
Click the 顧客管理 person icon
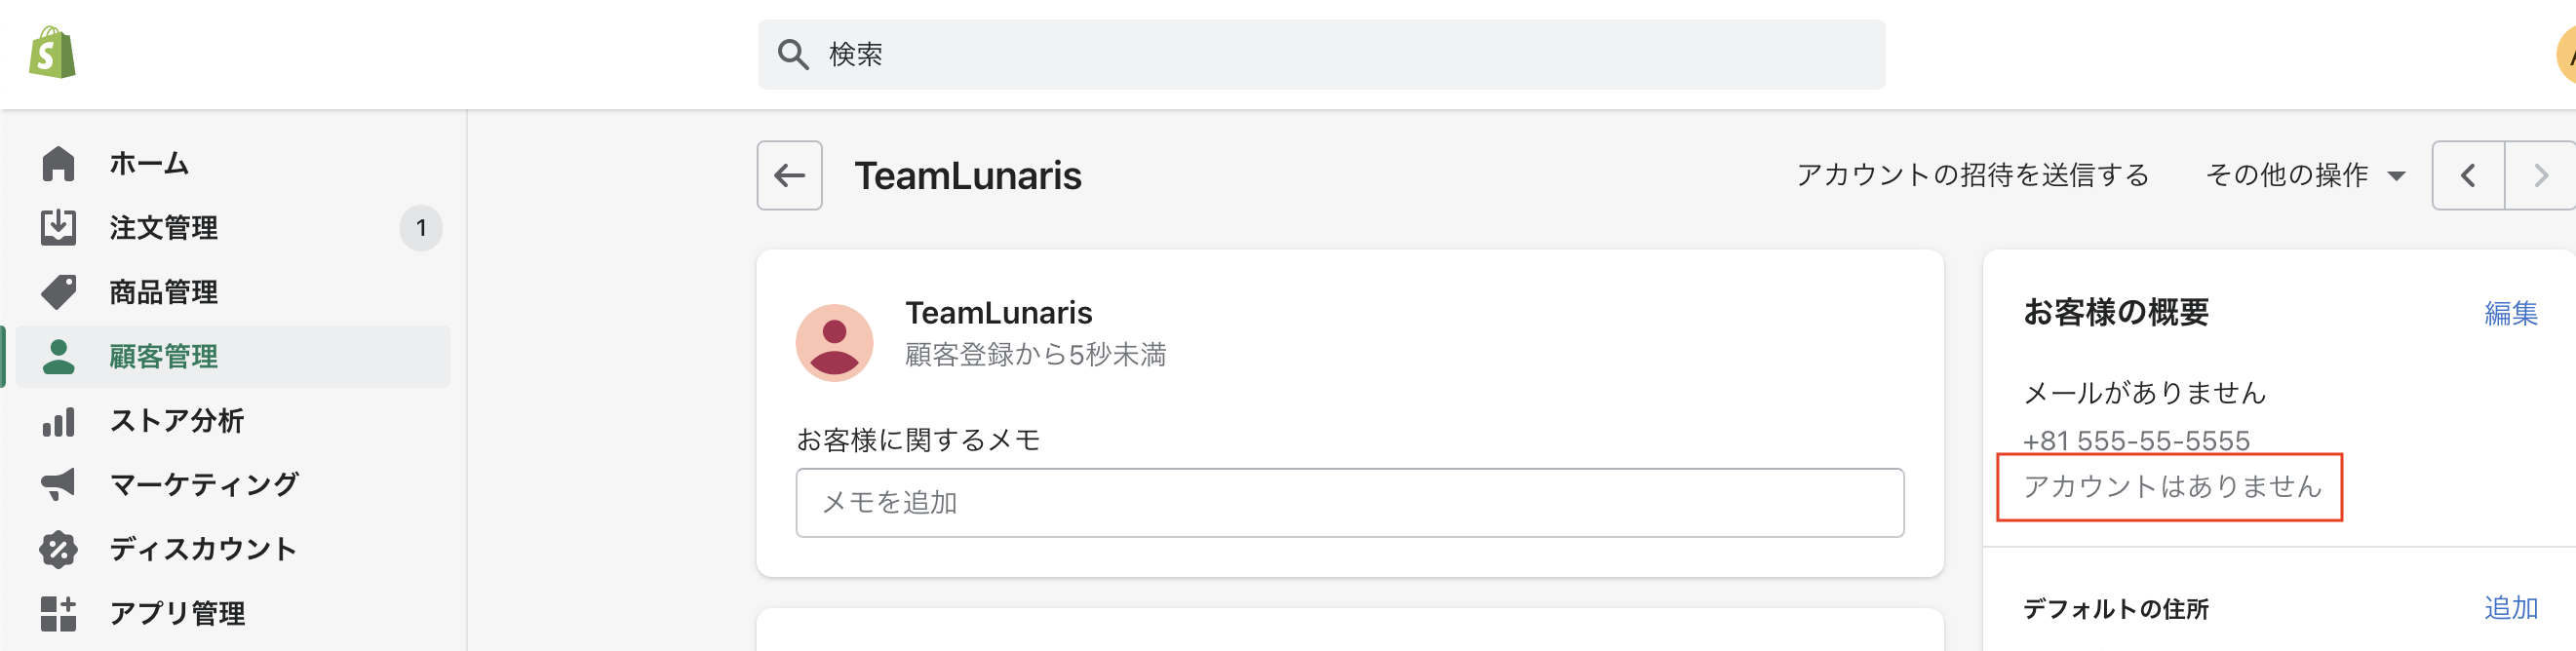pos(58,356)
